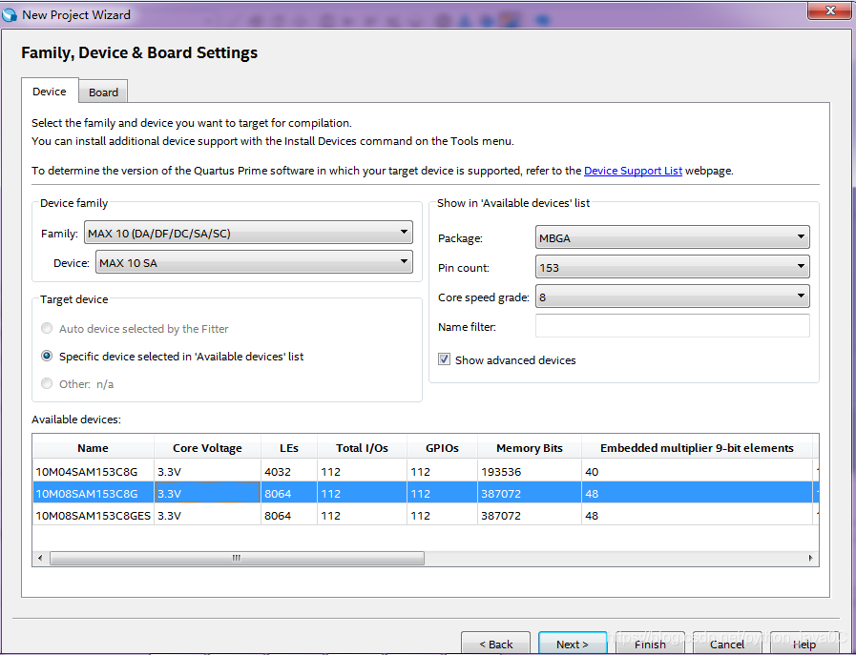Open the Family dropdown

248,233
